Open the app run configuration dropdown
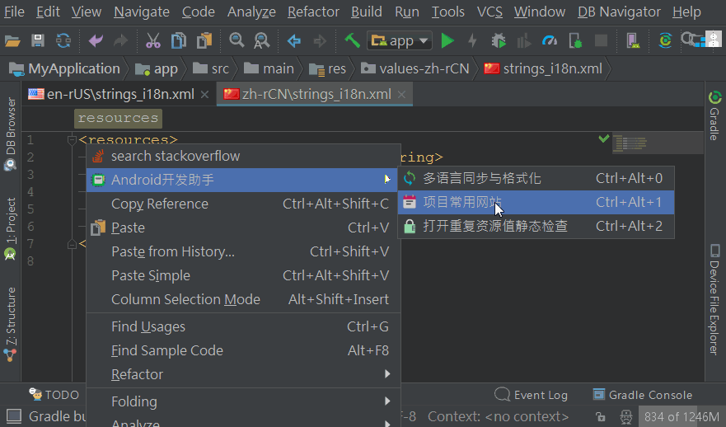726x427 pixels. point(400,41)
